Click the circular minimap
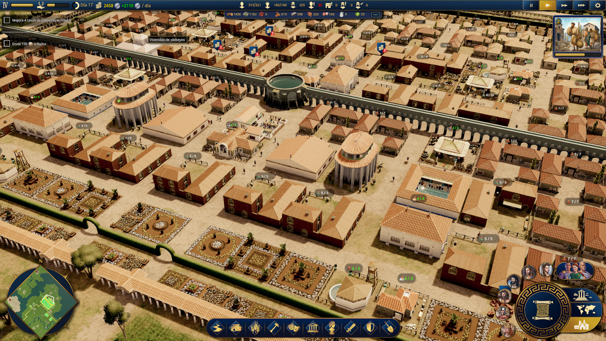The width and height of the screenshot is (606, 341). pyautogui.click(x=41, y=301)
